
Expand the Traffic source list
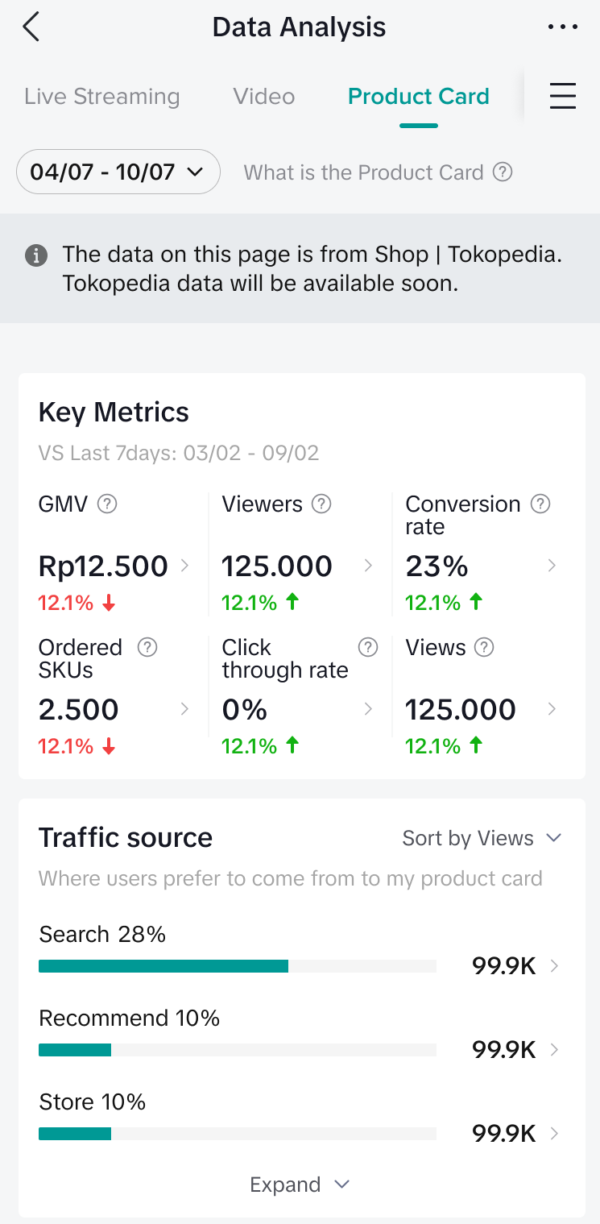[300, 1185]
